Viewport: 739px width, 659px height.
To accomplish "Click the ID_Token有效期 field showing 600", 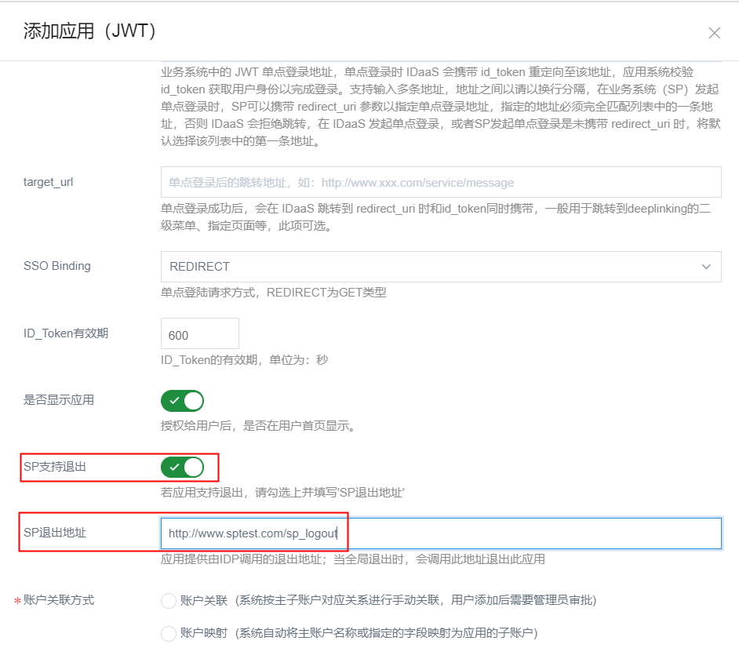I will [x=199, y=334].
